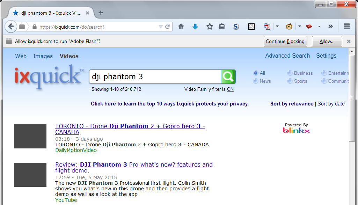Select the News category radio button

(x=256, y=81)
